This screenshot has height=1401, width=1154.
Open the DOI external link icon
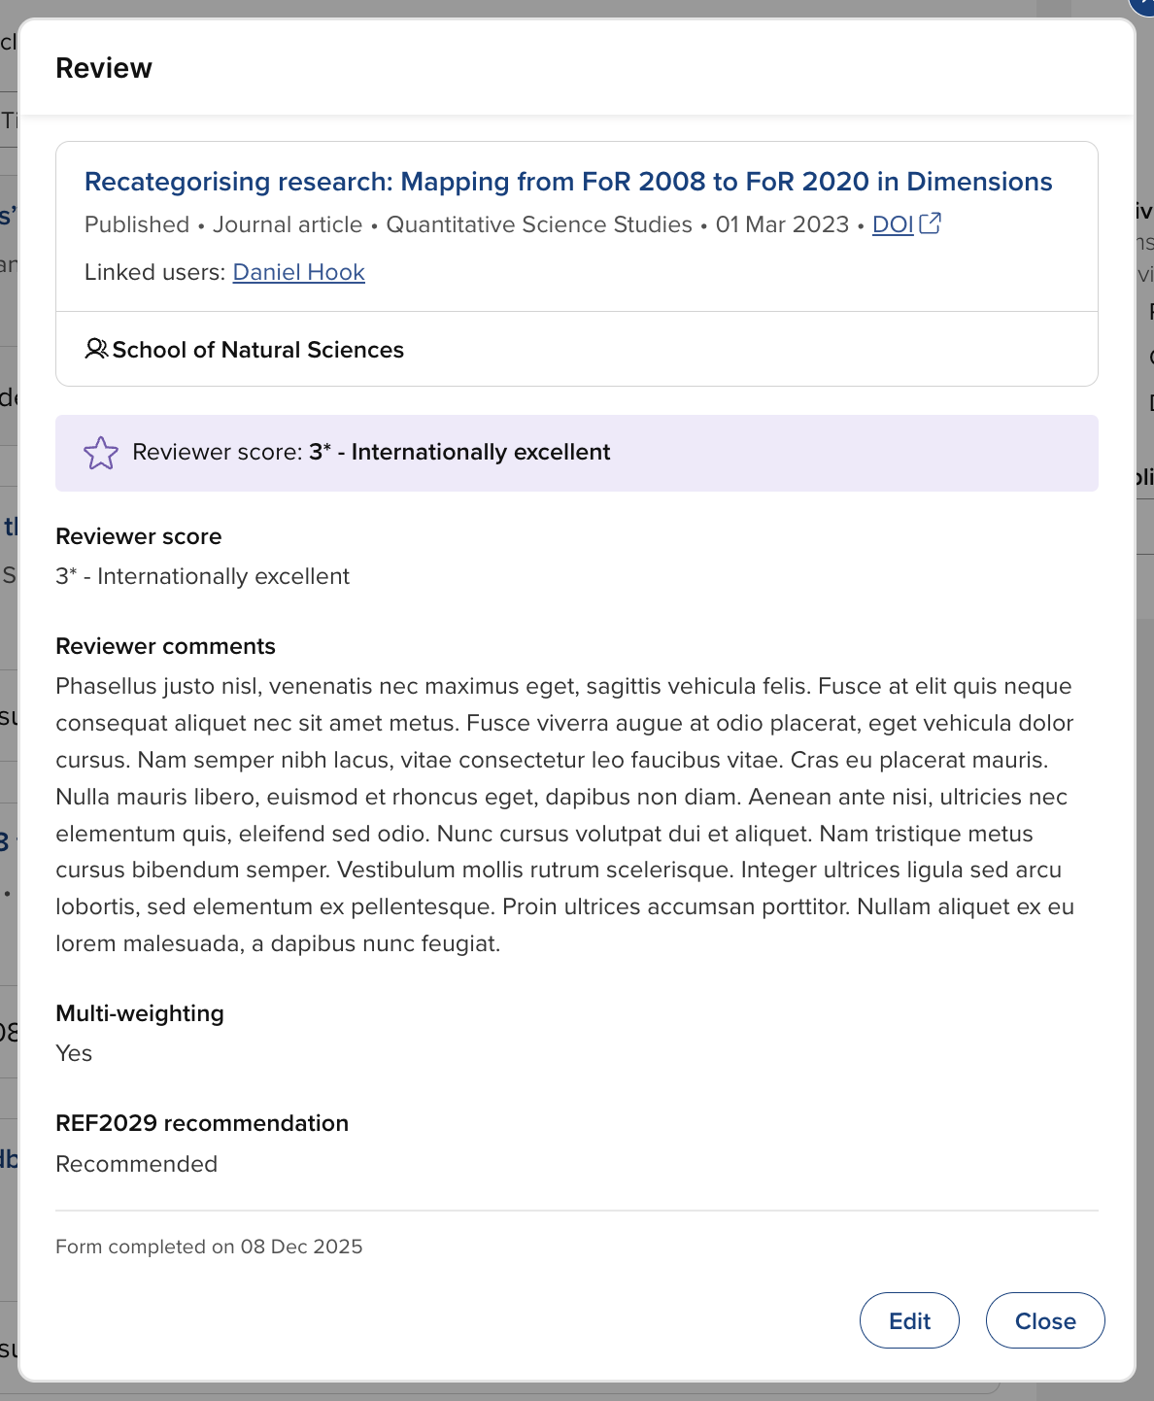tap(931, 223)
